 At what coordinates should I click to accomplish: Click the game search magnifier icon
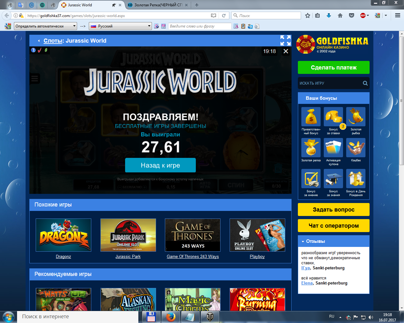pyautogui.click(x=365, y=83)
